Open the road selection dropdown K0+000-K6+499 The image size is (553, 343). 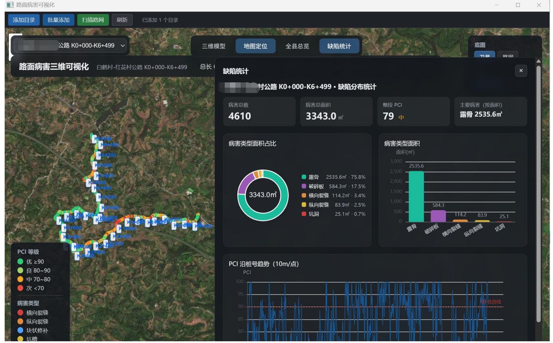pos(71,46)
